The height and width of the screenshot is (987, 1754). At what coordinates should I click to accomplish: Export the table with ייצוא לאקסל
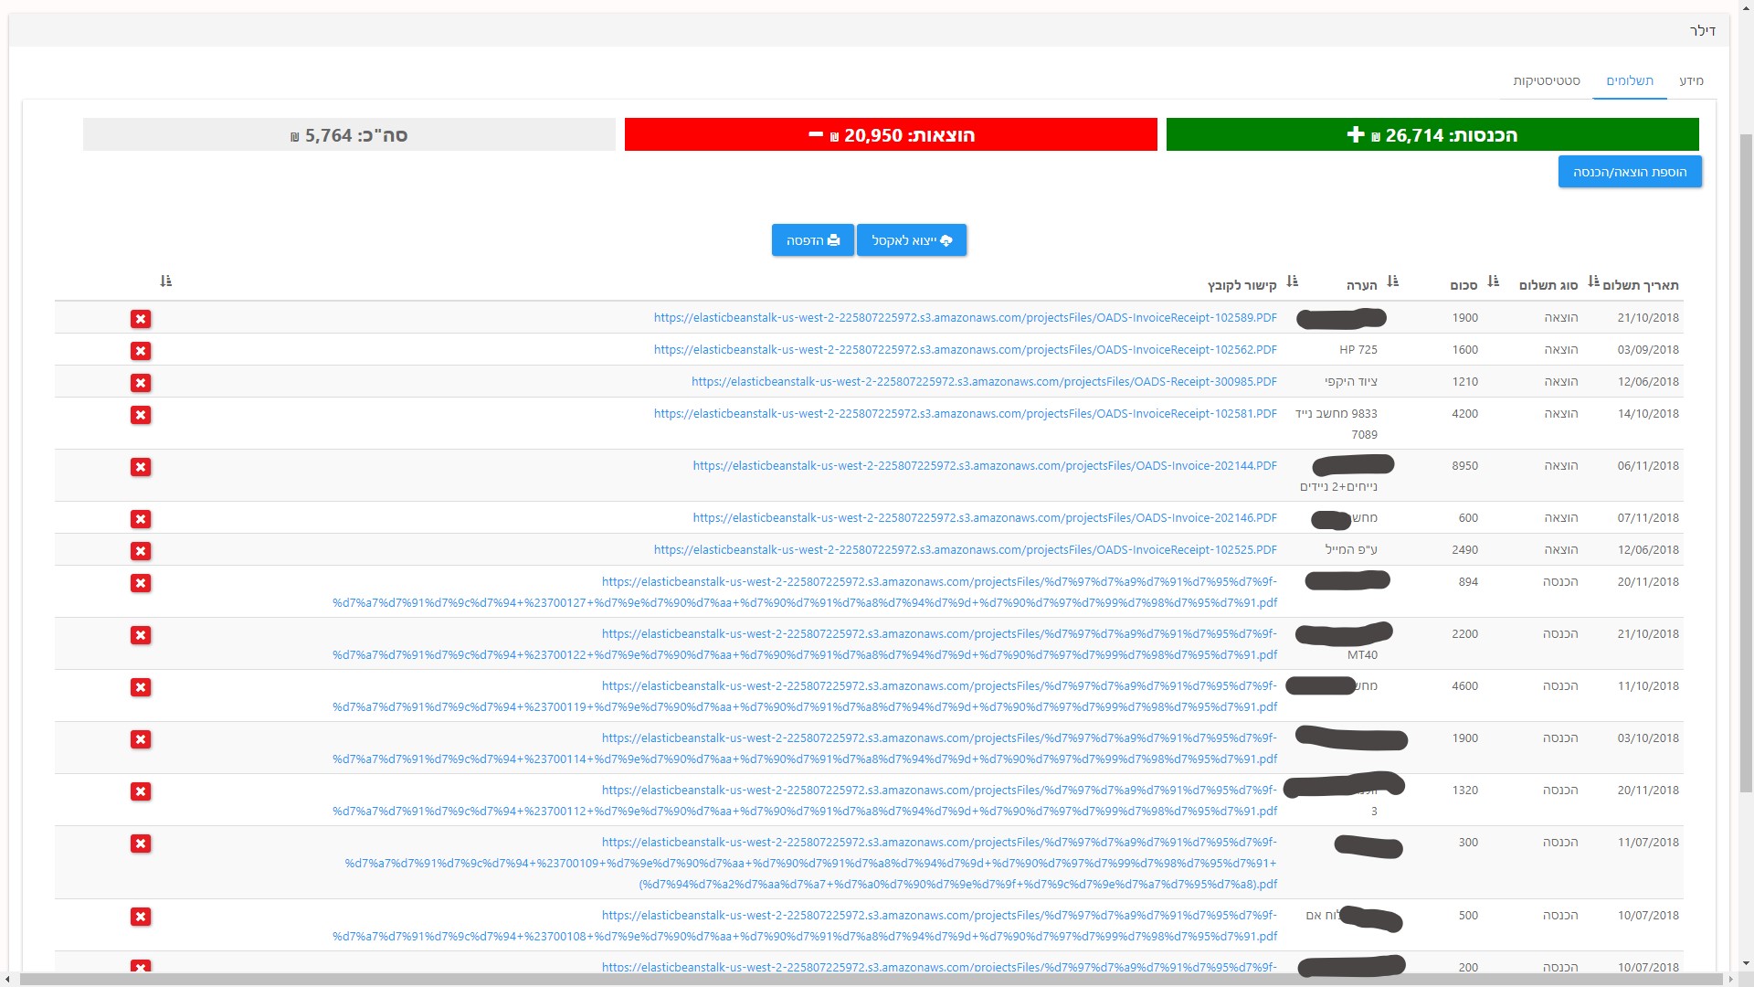click(911, 240)
